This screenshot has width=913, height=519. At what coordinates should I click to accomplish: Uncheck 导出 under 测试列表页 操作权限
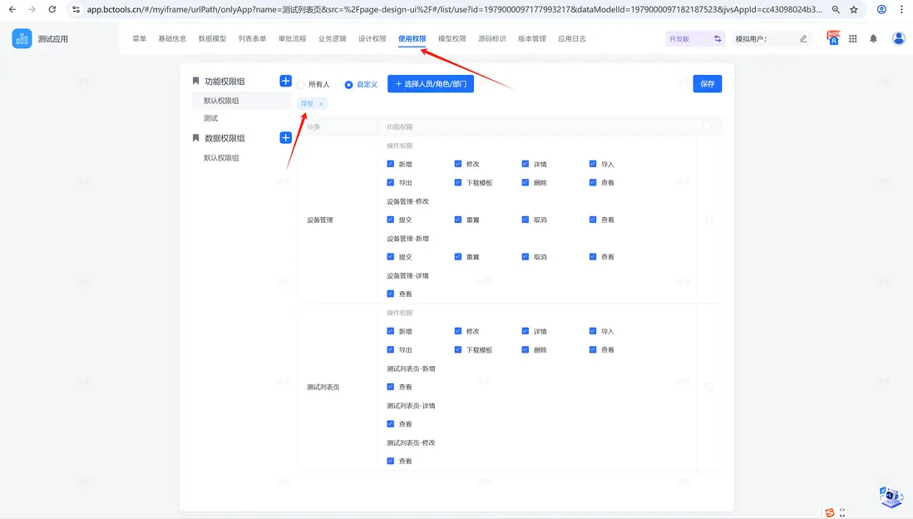pyautogui.click(x=391, y=349)
